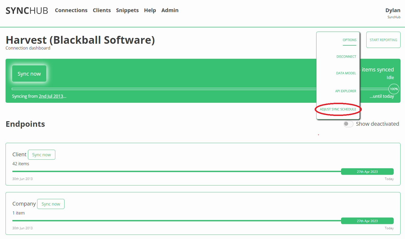Click the main green Sync now button
Screen dimensions: 405x239
coord(29,74)
